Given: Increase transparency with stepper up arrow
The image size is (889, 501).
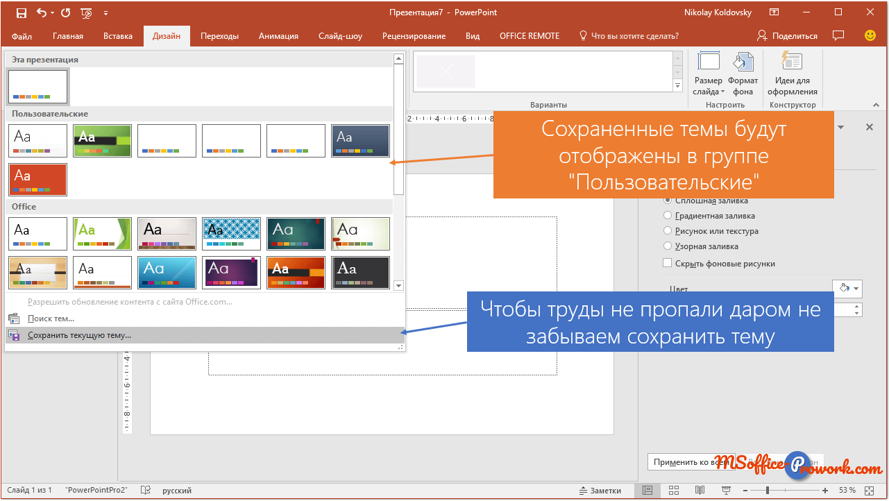Looking at the screenshot, I should click(858, 306).
